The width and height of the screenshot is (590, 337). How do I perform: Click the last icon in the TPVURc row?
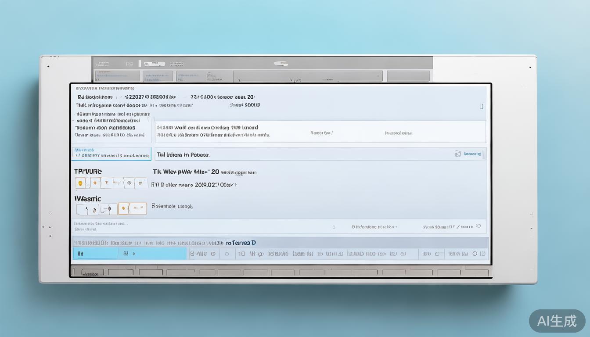141,183
